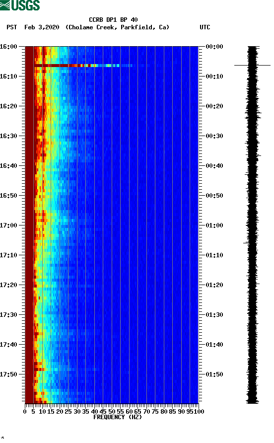Viewport: 274px width, 443px height.
Task: Click the USGS logo
Action: coord(20,5)
